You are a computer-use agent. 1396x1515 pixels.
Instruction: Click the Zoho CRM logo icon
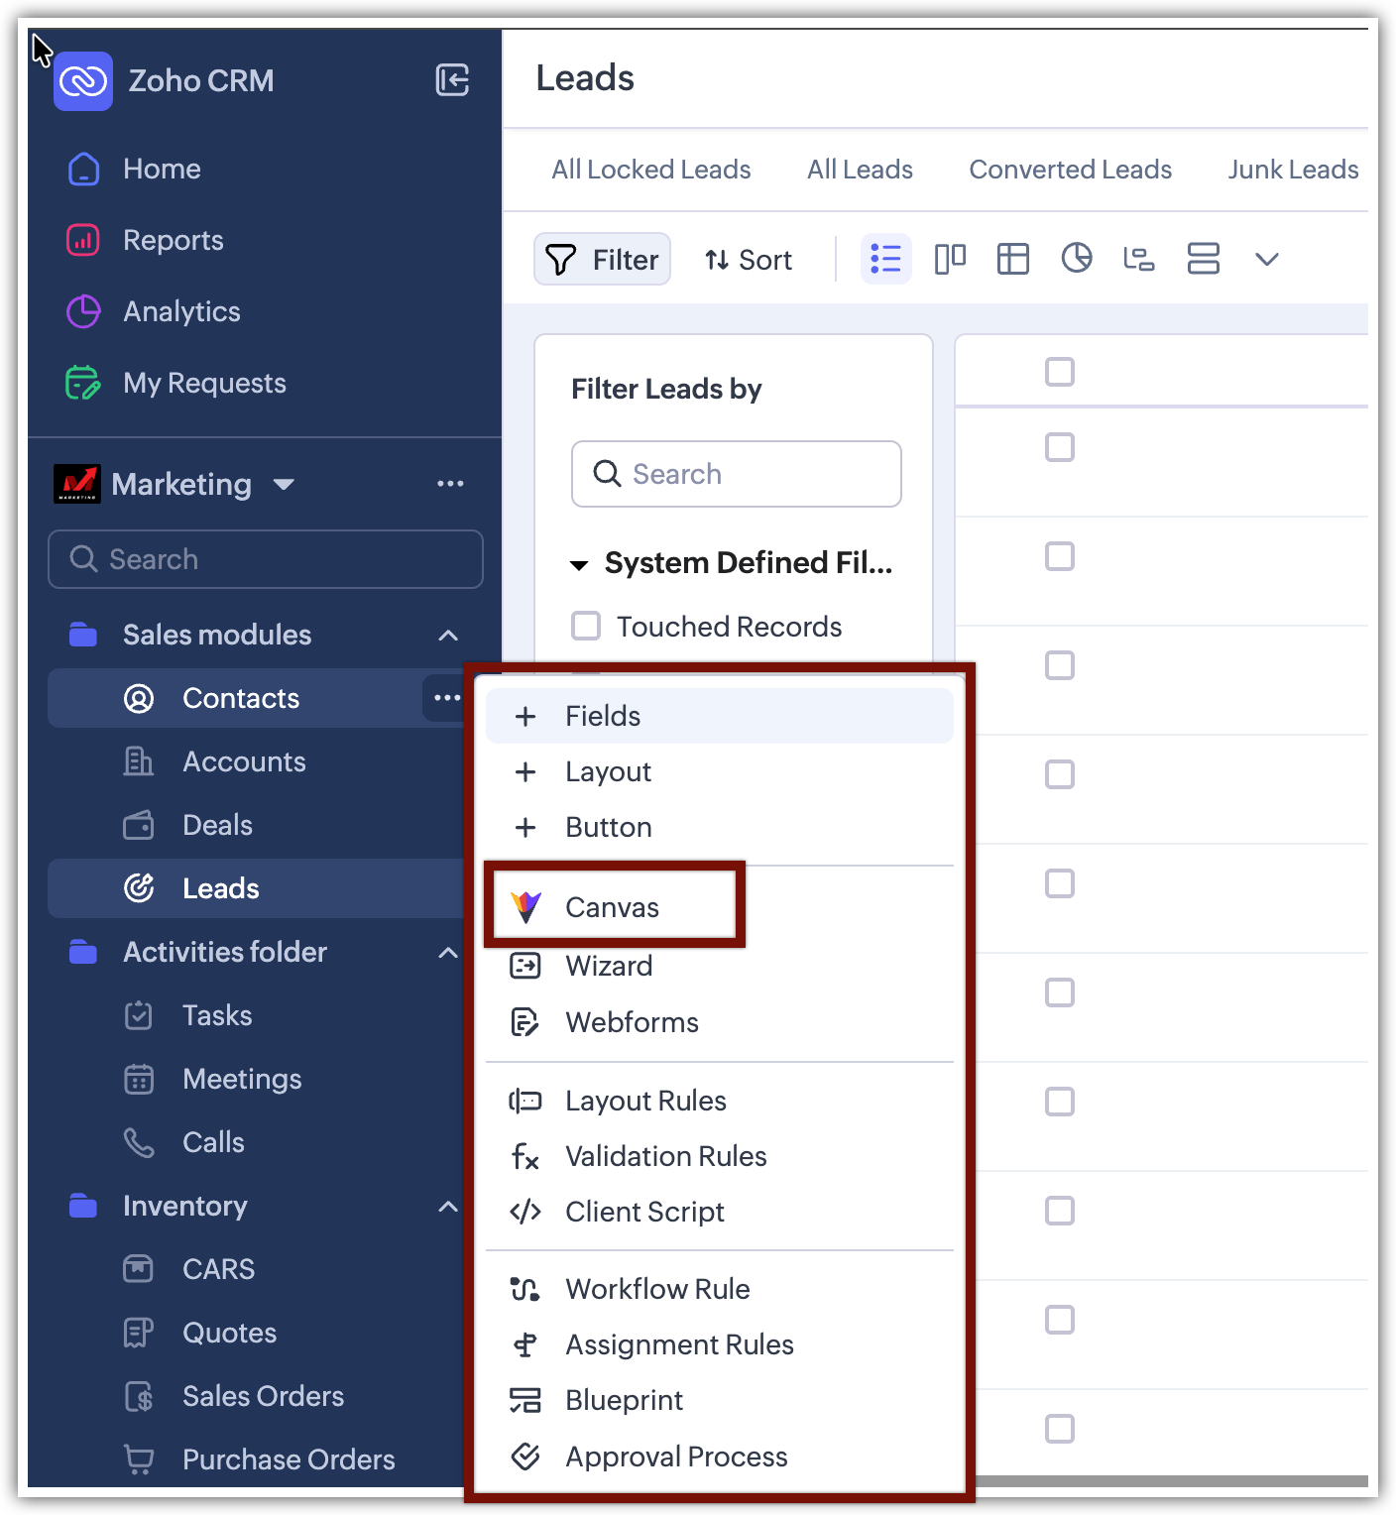click(83, 81)
